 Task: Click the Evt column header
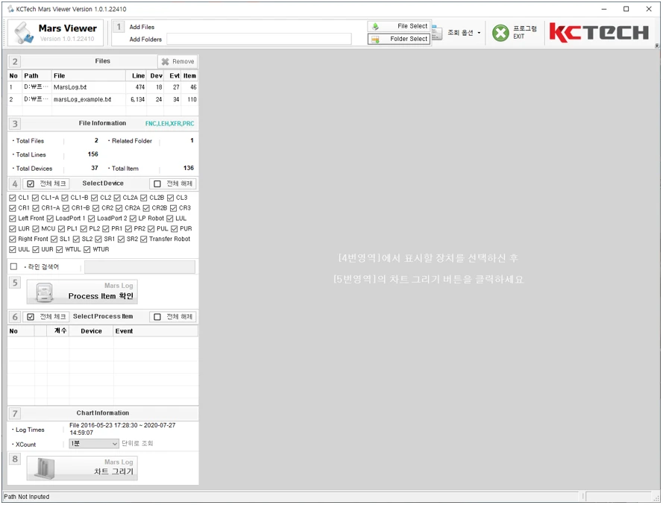tap(174, 75)
